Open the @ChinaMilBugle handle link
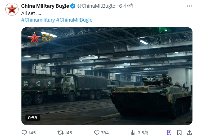 (x=96, y=6)
